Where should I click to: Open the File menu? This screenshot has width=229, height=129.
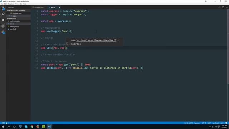tap(2, 4)
